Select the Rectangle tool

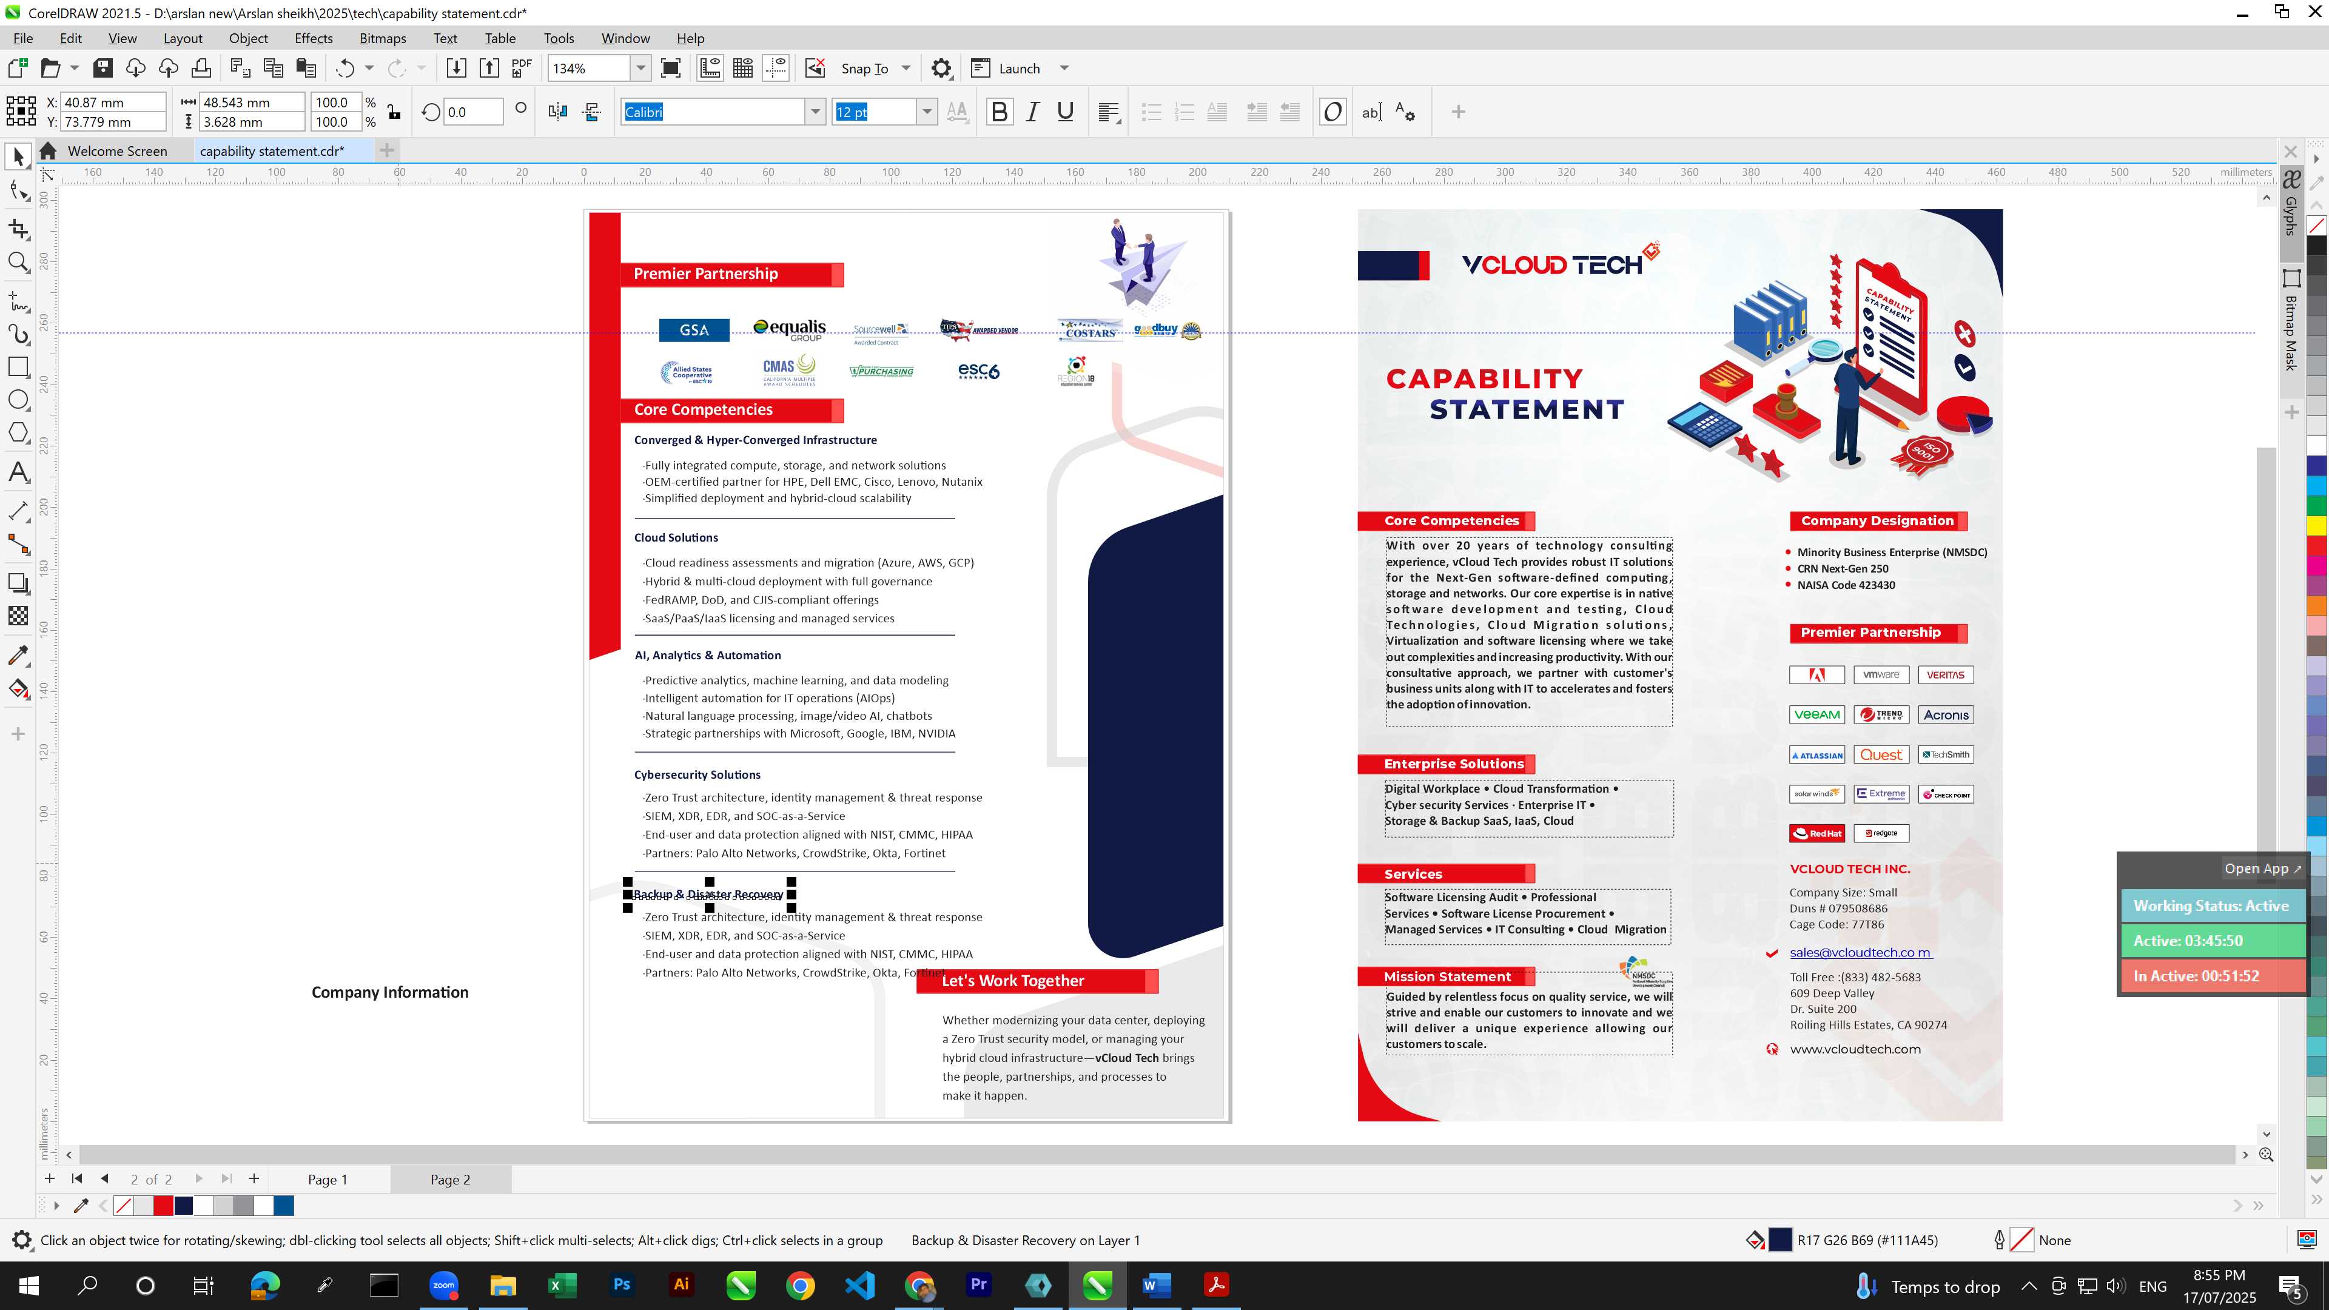click(x=18, y=366)
